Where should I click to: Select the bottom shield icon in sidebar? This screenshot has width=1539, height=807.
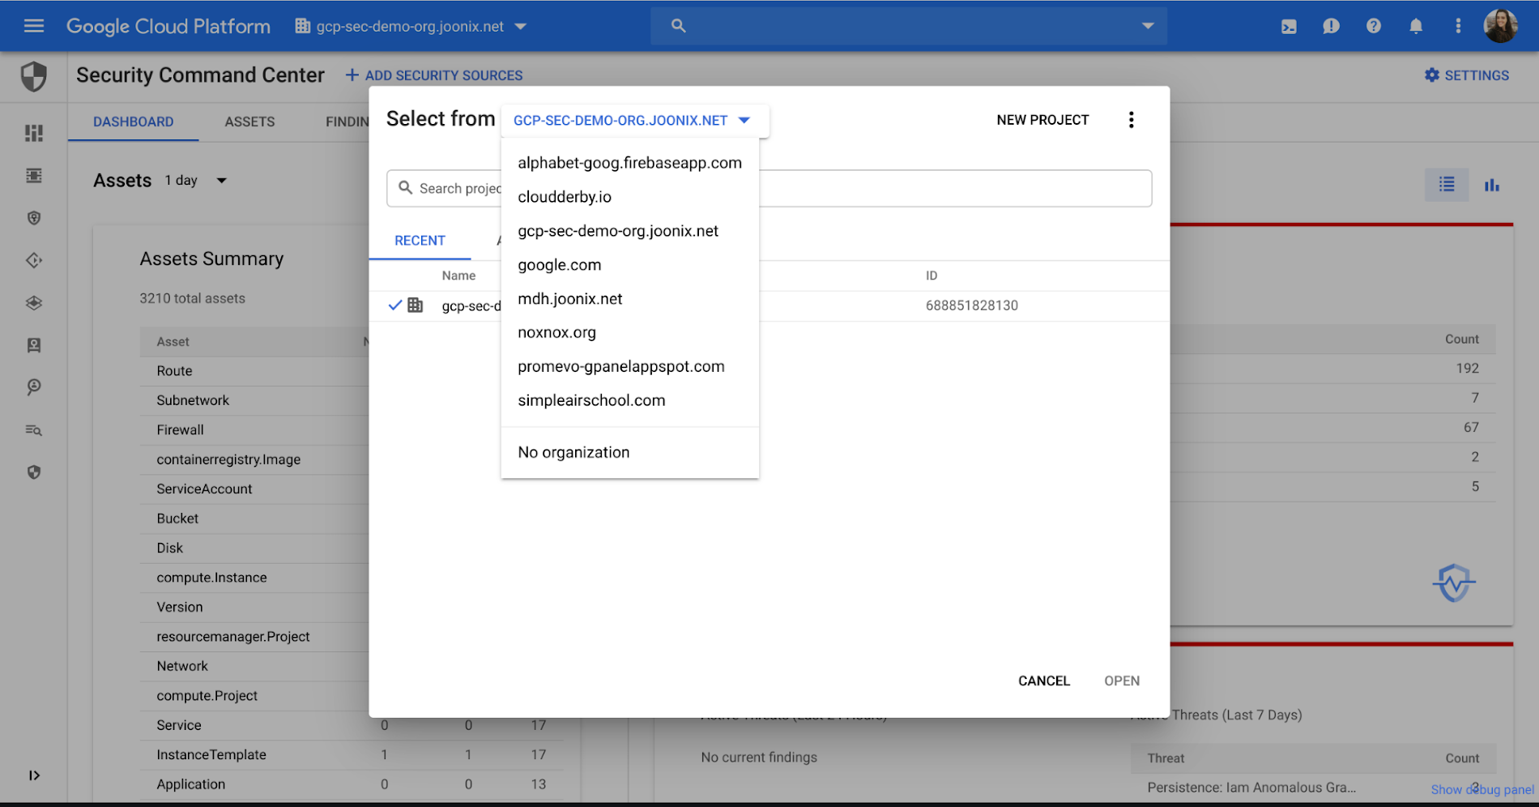(x=34, y=472)
